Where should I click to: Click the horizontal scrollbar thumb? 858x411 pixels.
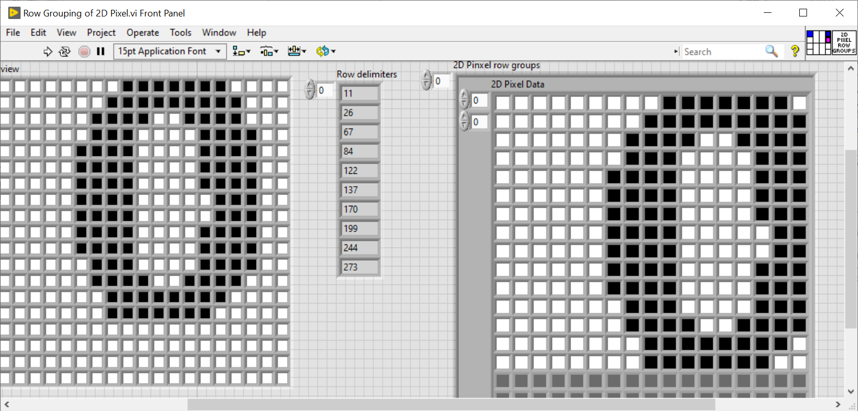point(451,405)
